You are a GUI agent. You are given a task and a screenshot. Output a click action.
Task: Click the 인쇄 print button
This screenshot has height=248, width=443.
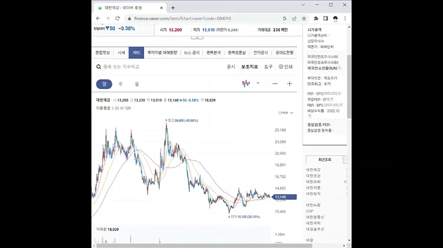(x=285, y=67)
